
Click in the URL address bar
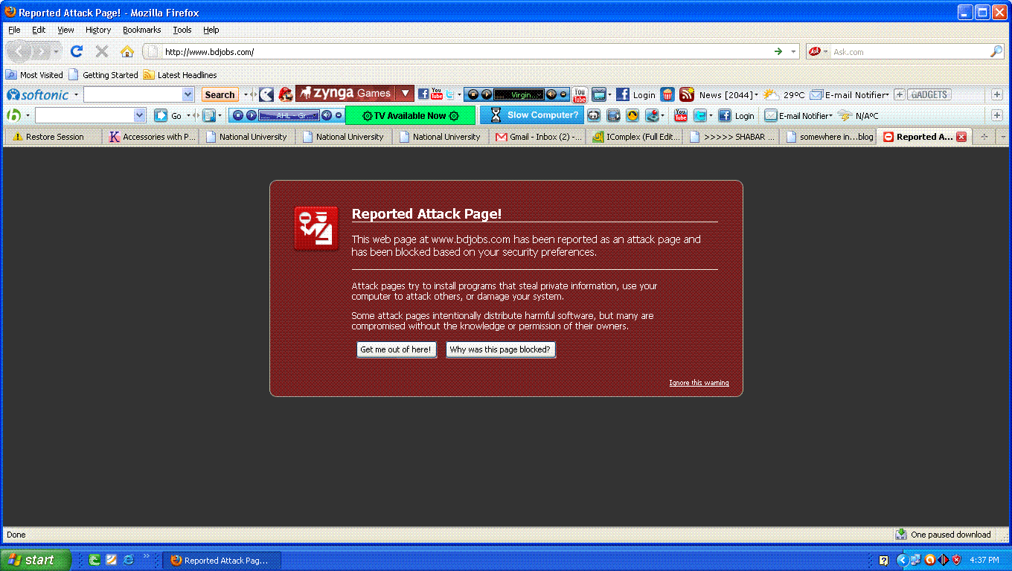coord(469,51)
